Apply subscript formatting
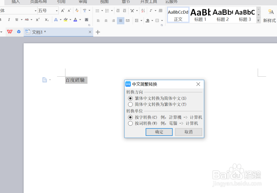This screenshot has height=193, width=277. pyautogui.click(x=47, y=20)
